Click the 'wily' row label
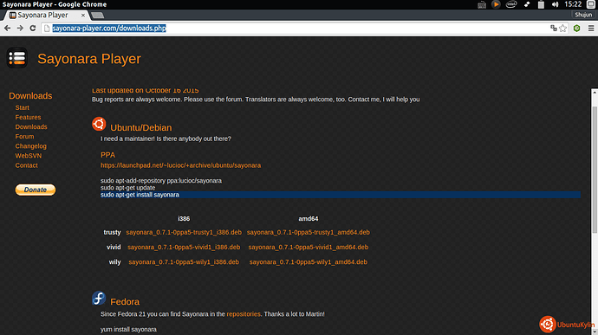Viewport: 598px width, 335px height. [x=114, y=261]
